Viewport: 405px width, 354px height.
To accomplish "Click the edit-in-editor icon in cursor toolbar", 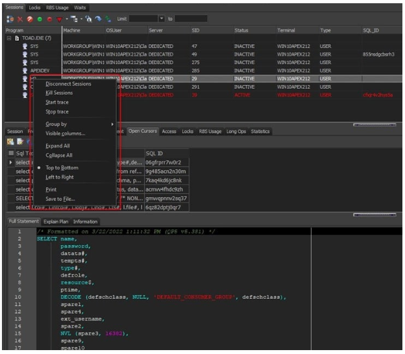I will click(x=20, y=141).
